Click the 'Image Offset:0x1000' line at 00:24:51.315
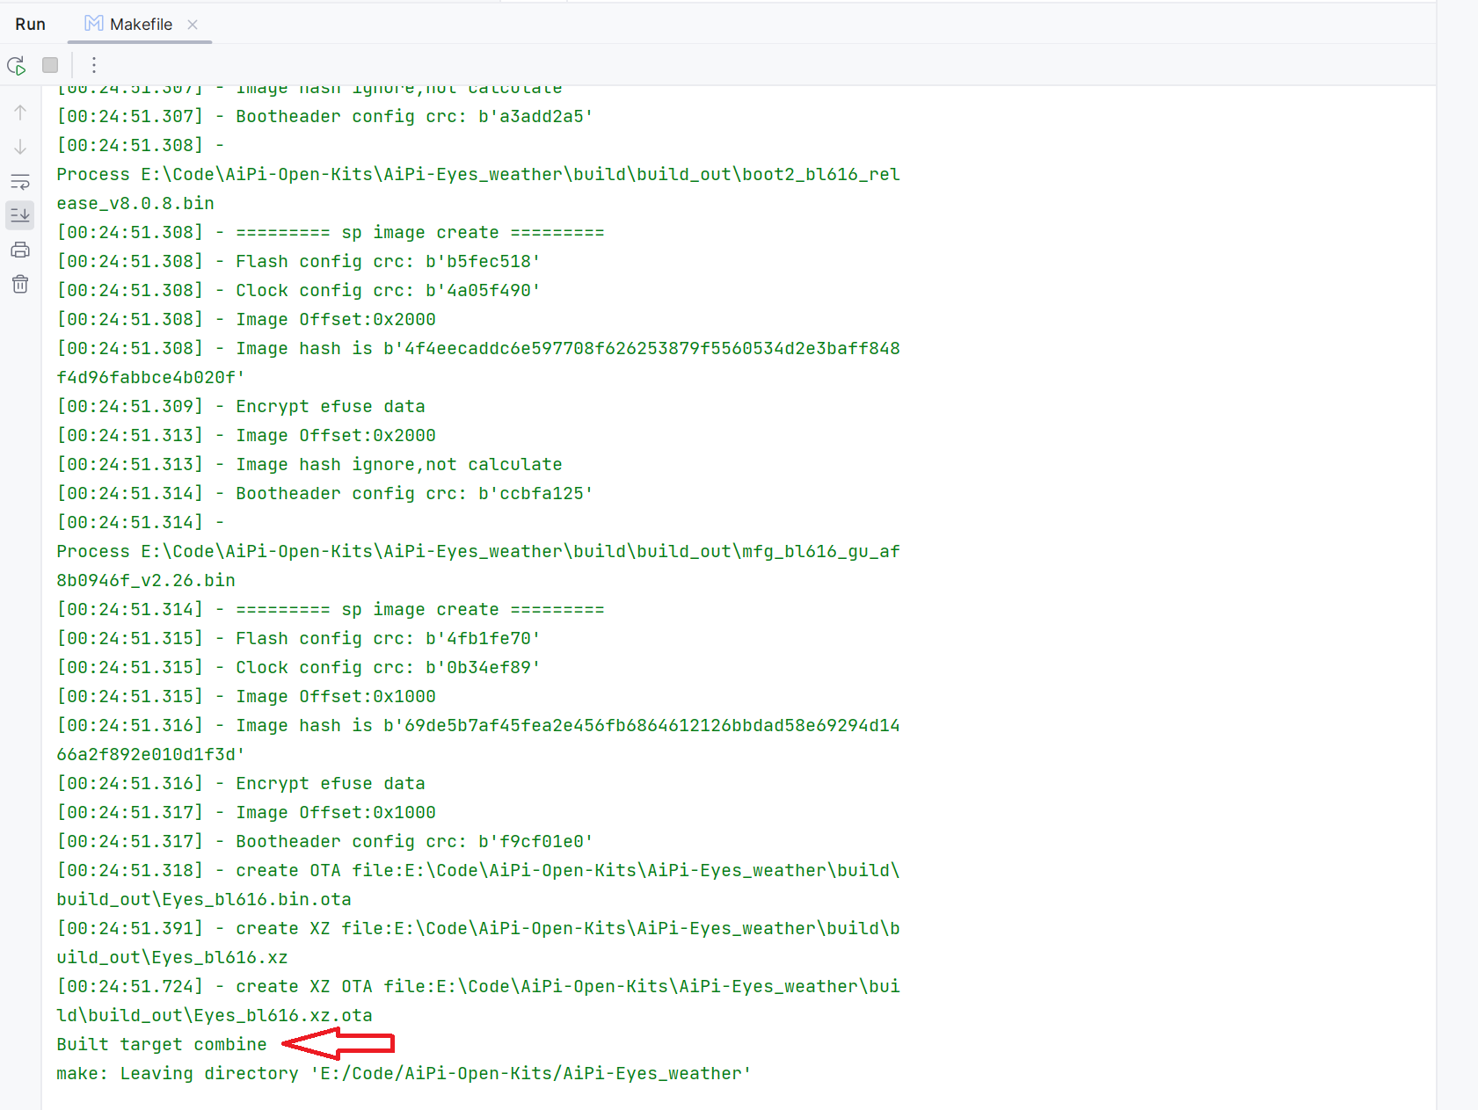Screen dimensions: 1478x1110 [246, 696]
